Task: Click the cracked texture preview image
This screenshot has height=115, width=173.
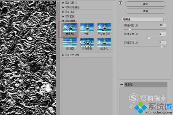Action: tap(28, 58)
